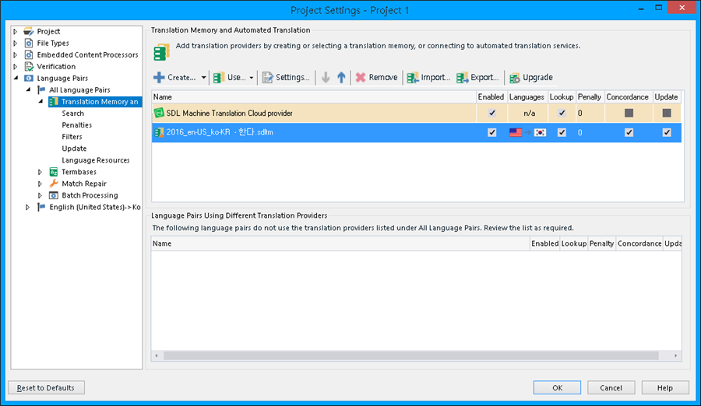Click the scrollbar right arrow
The image size is (701, 406).
coord(675,355)
